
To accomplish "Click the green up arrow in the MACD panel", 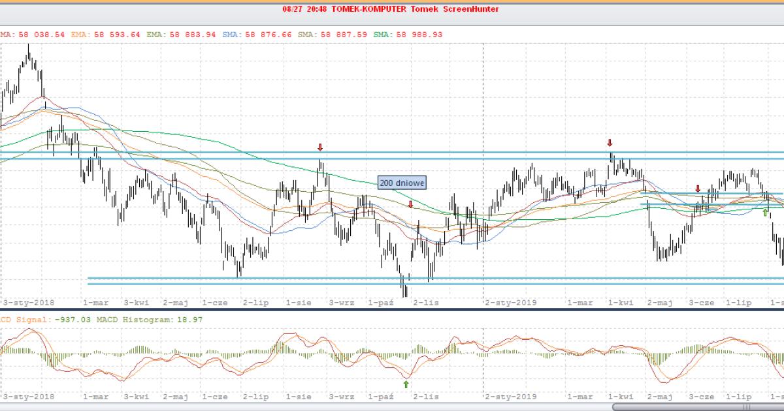I will click(x=406, y=384).
